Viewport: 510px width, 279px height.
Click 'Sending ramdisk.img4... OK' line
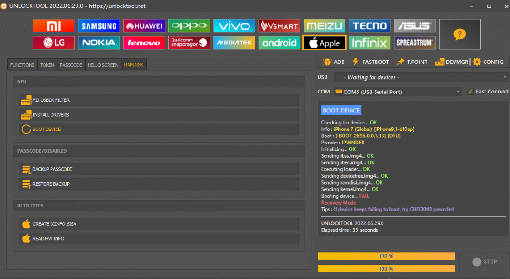coord(352,183)
